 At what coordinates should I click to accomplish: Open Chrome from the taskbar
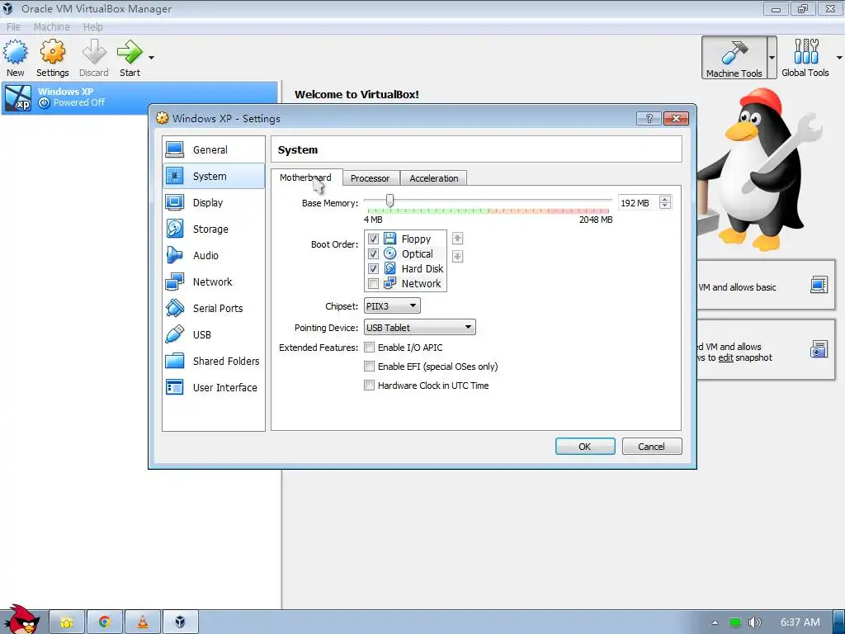coord(105,622)
